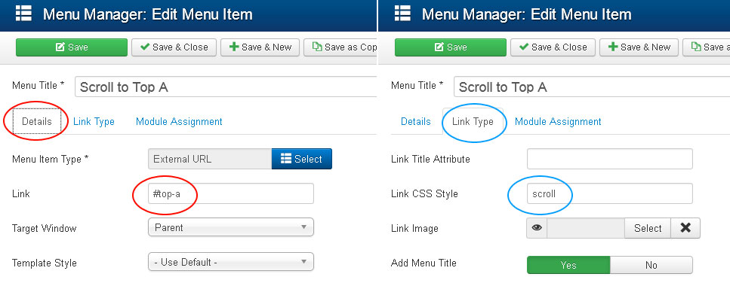Viewport: 730px width, 286px height.
Task: Click the blue Select menu item type button
Action: [302, 159]
